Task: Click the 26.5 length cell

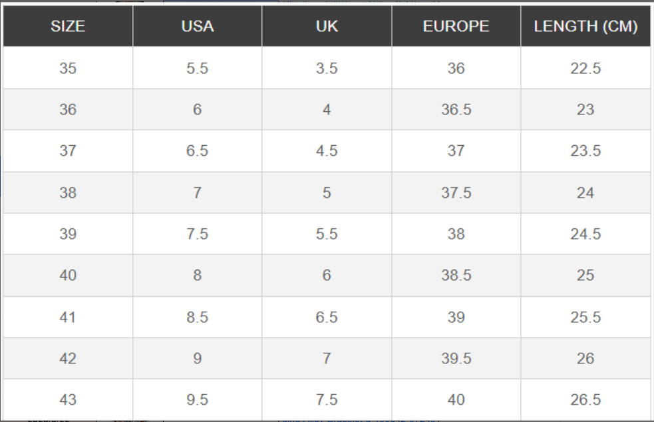Action: click(x=585, y=400)
